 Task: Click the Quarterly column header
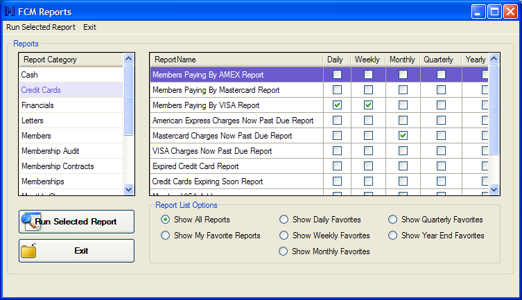pos(441,60)
